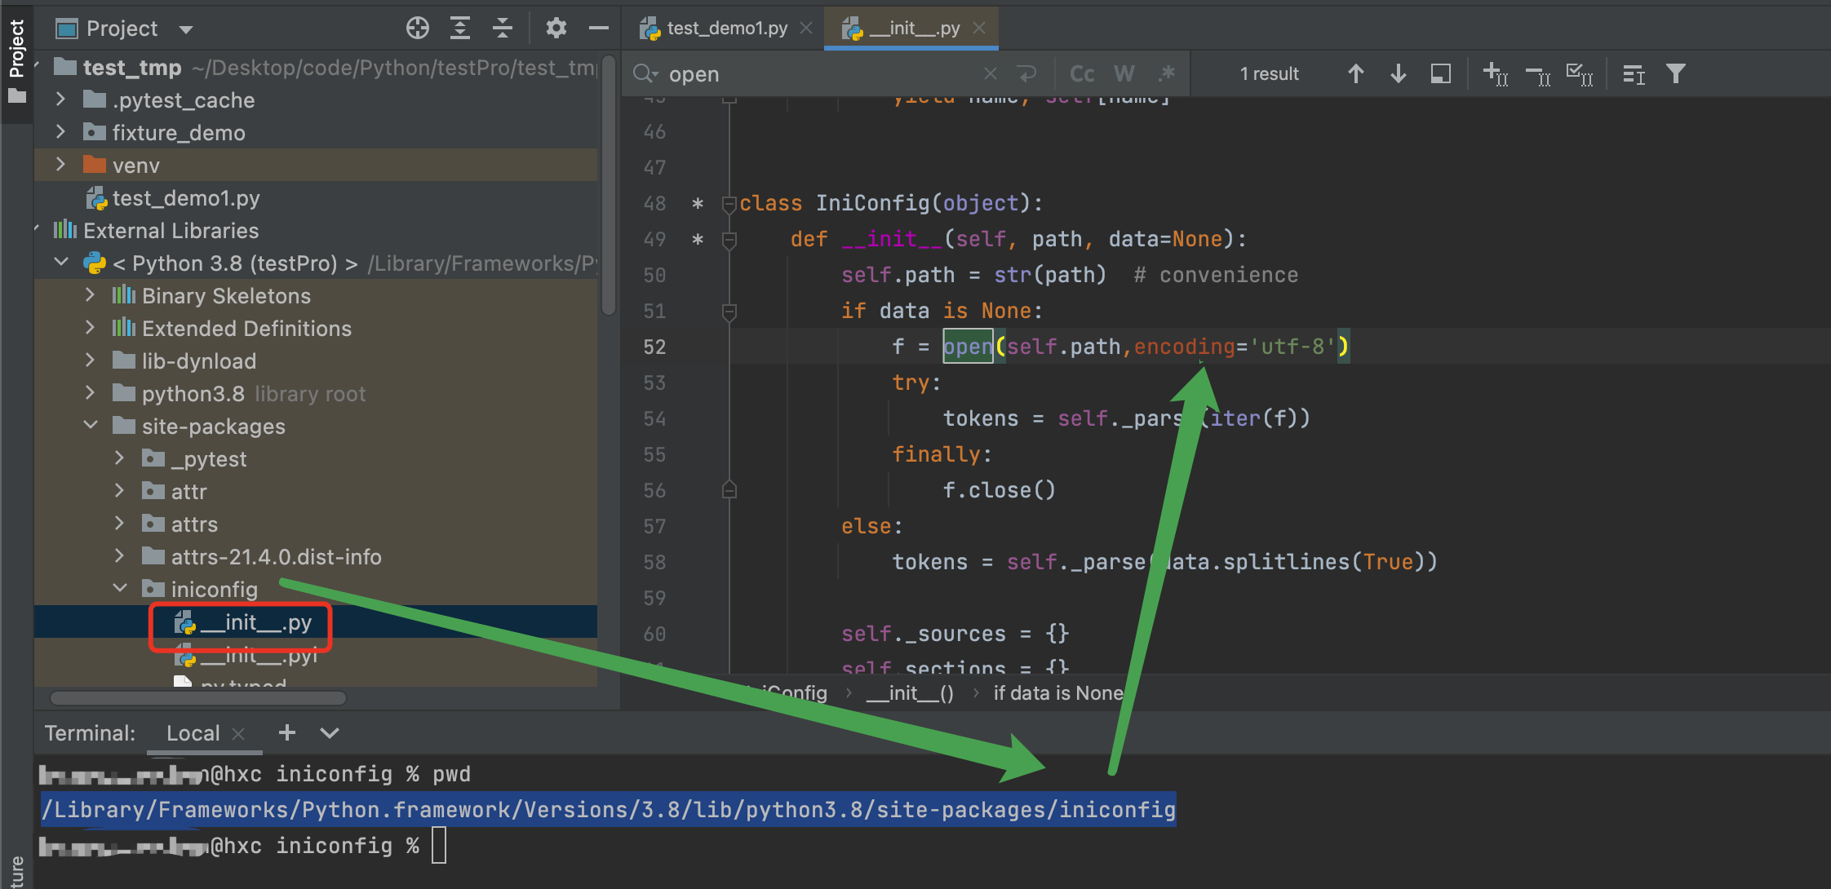
Task: Click fold marker on class IniConfig line
Action: pos(729,203)
